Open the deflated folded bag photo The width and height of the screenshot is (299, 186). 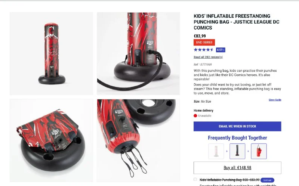coord(52,140)
